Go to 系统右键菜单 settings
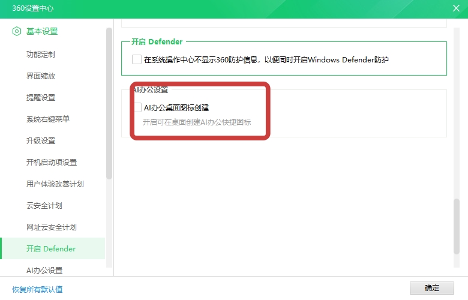The height and width of the screenshot is (300, 468). [x=48, y=119]
